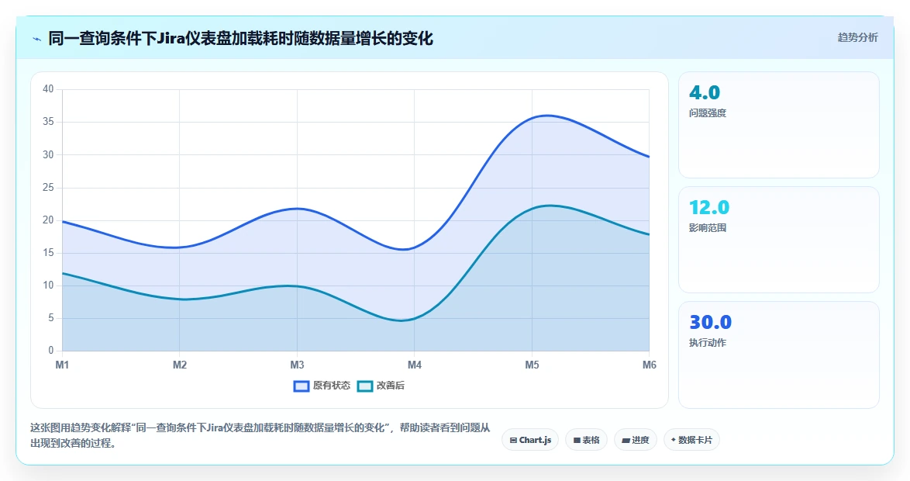The height and width of the screenshot is (481, 910).
Task: Click the 12.0 value
Action: point(709,207)
